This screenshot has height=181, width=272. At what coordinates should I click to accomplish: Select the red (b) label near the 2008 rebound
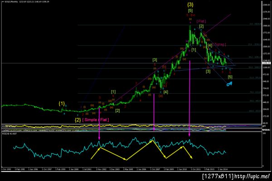coord(164,67)
